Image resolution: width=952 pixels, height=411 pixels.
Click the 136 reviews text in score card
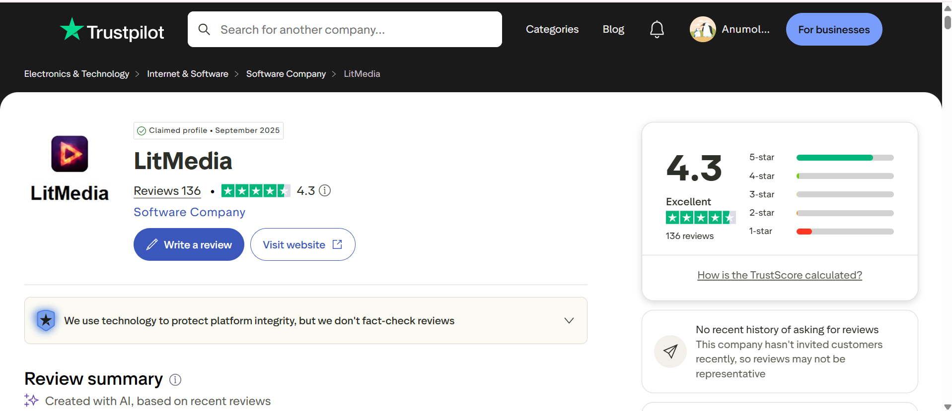690,236
